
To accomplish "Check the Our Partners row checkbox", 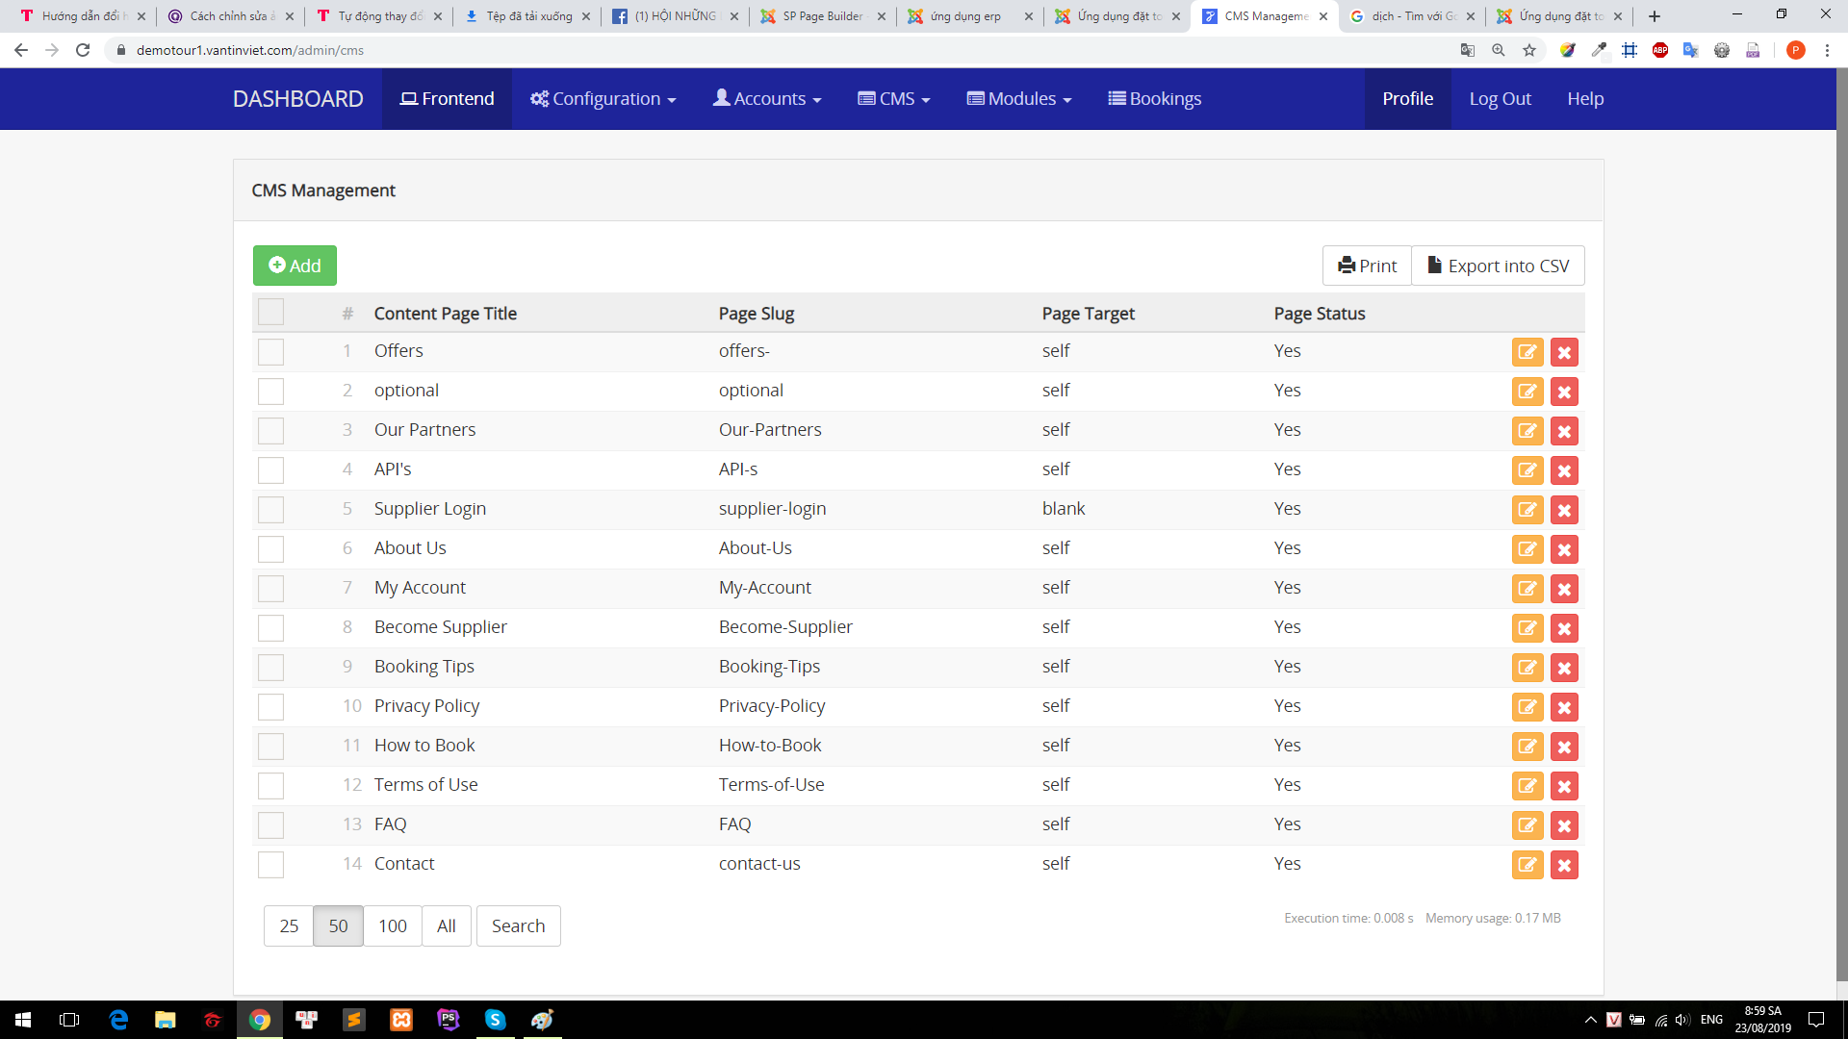I will tap(271, 431).
